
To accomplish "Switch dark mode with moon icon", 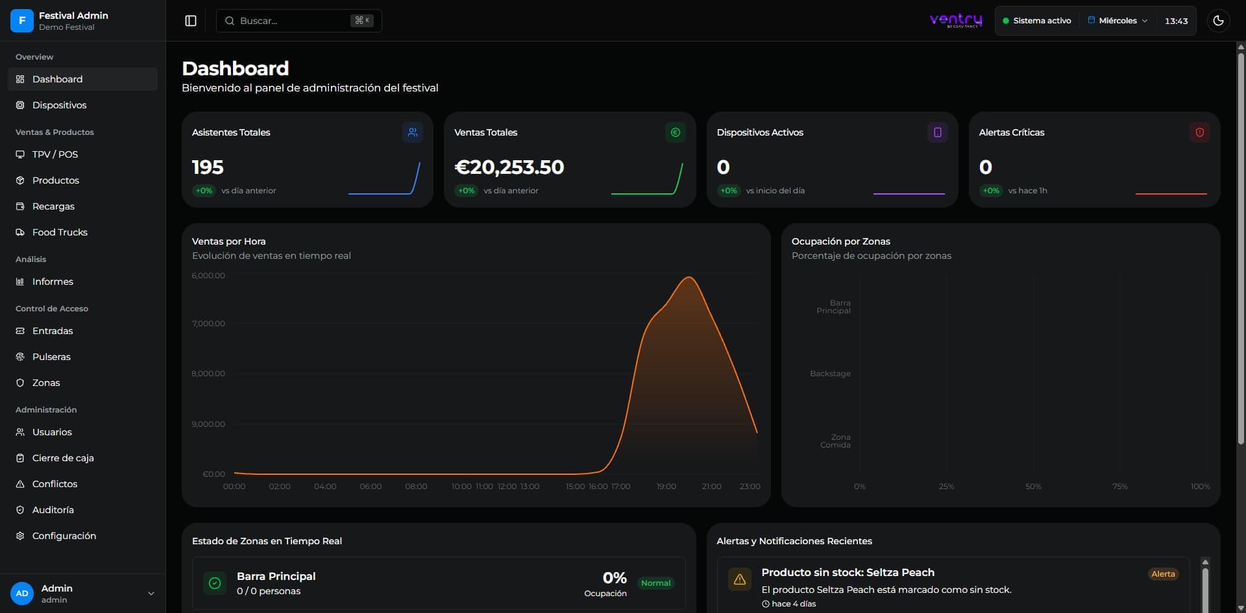I will [x=1218, y=21].
